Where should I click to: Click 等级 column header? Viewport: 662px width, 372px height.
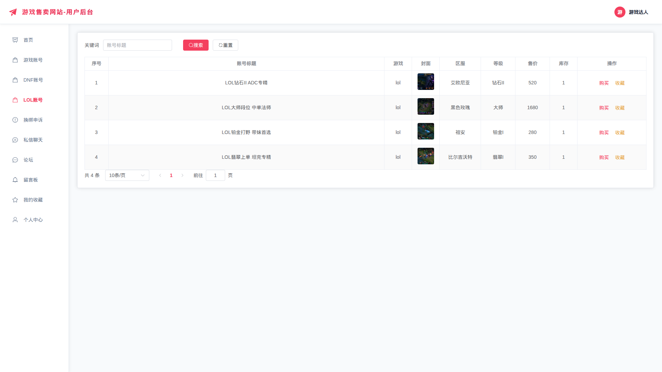[x=498, y=63]
